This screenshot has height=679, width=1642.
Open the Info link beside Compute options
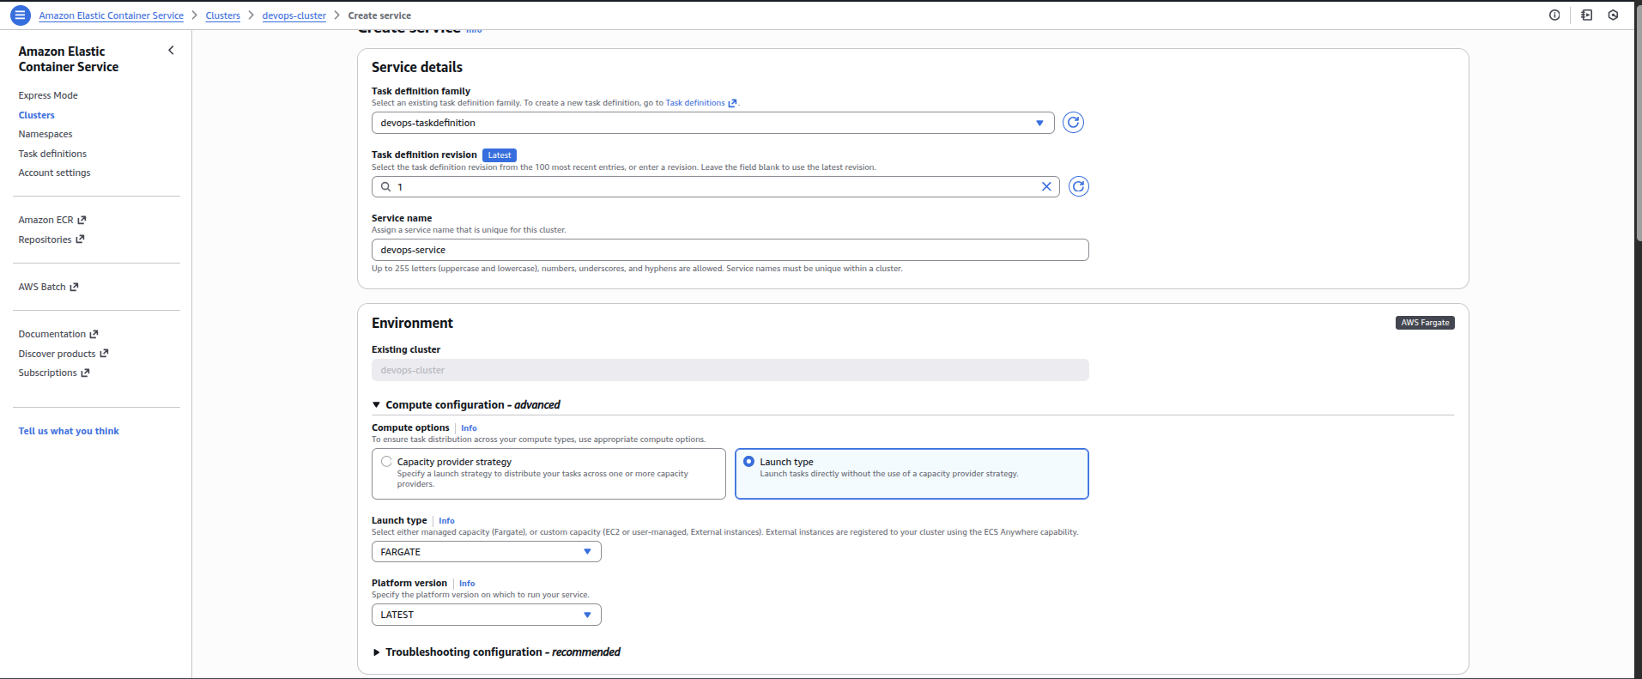(x=469, y=427)
